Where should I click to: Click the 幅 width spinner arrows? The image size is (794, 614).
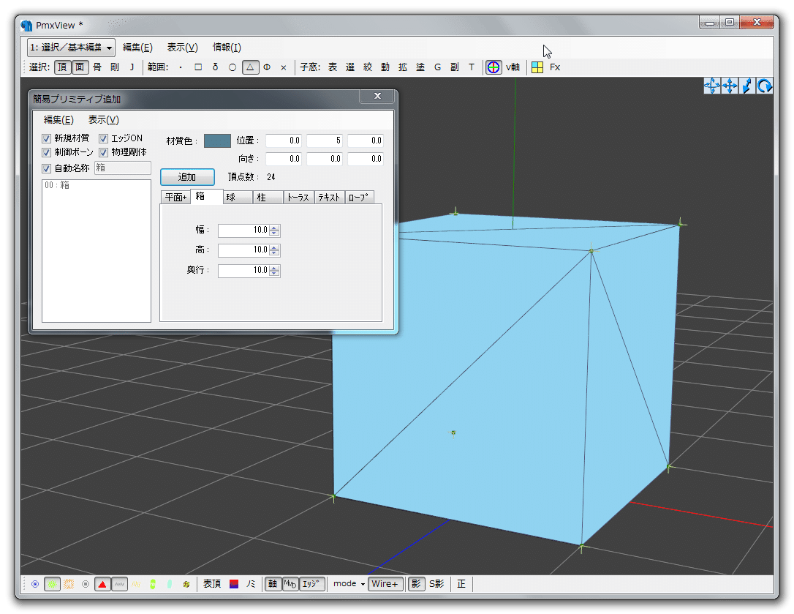[275, 231]
